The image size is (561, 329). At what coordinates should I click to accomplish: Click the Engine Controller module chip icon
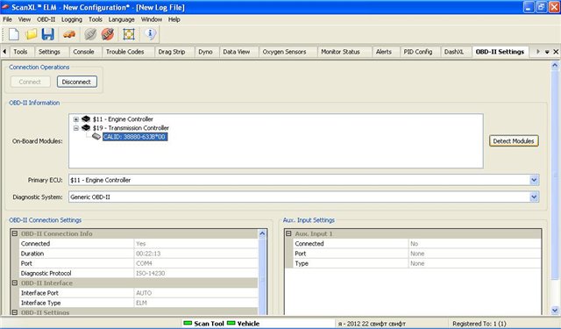(x=86, y=118)
